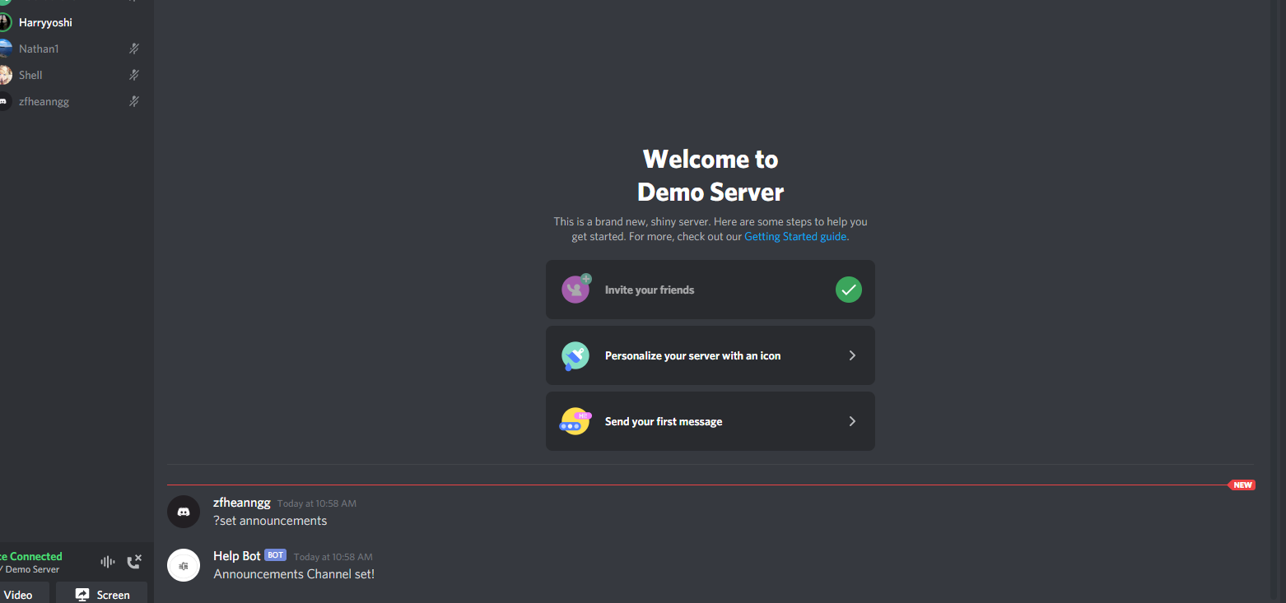Click Help Bot message timestamp
The width and height of the screenshot is (1286, 603).
point(333,557)
